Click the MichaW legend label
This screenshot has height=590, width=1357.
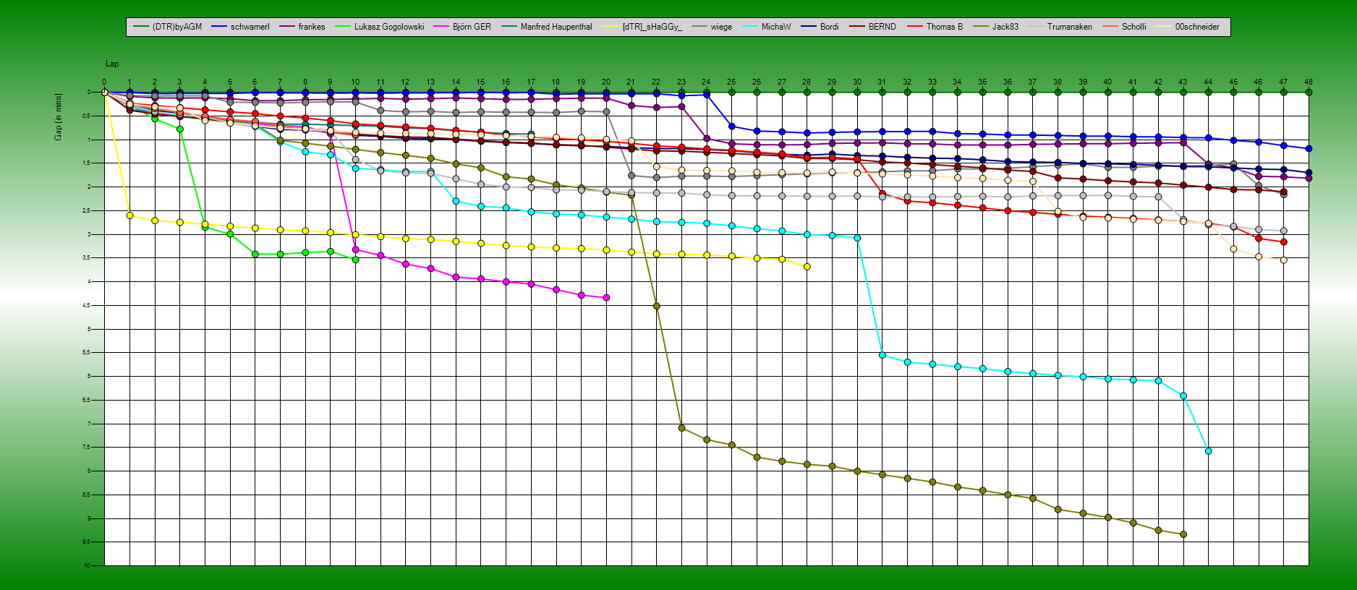[776, 27]
